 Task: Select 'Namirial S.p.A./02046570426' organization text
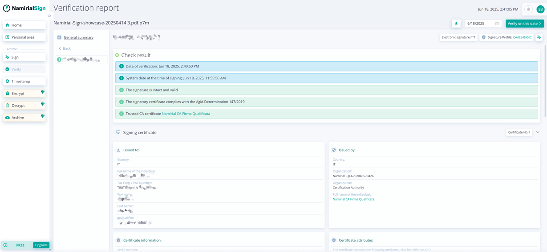point(353,176)
